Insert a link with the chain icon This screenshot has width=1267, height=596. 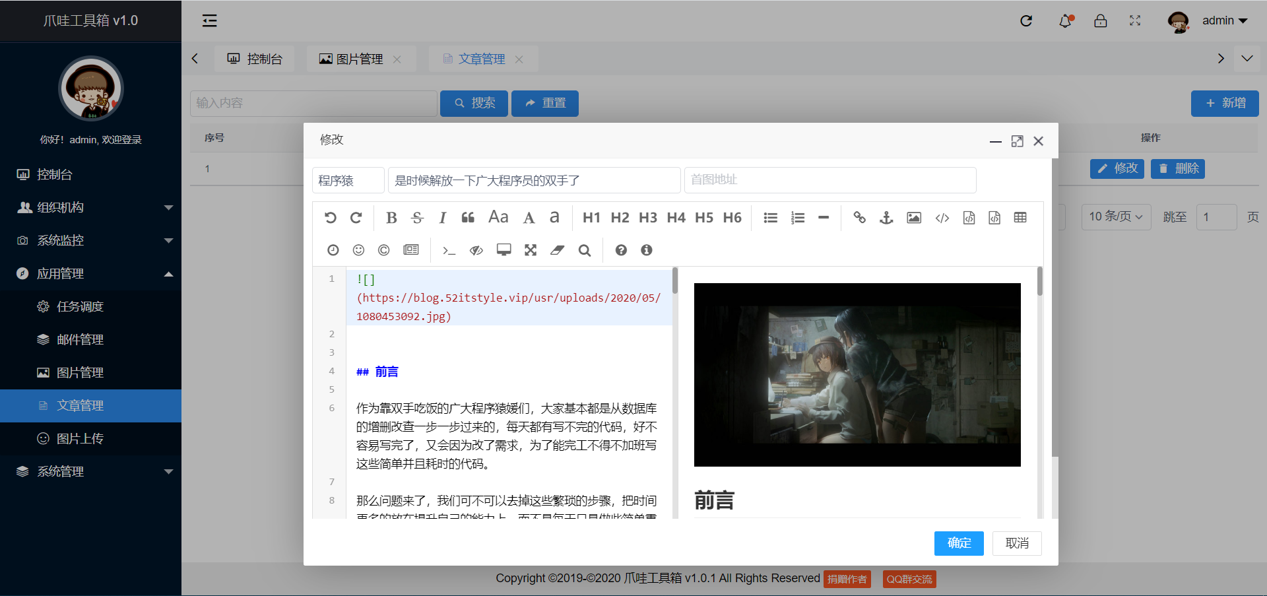tap(859, 218)
